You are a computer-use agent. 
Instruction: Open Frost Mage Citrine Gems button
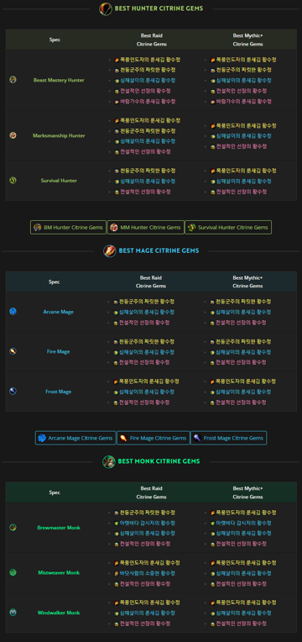coord(228,438)
